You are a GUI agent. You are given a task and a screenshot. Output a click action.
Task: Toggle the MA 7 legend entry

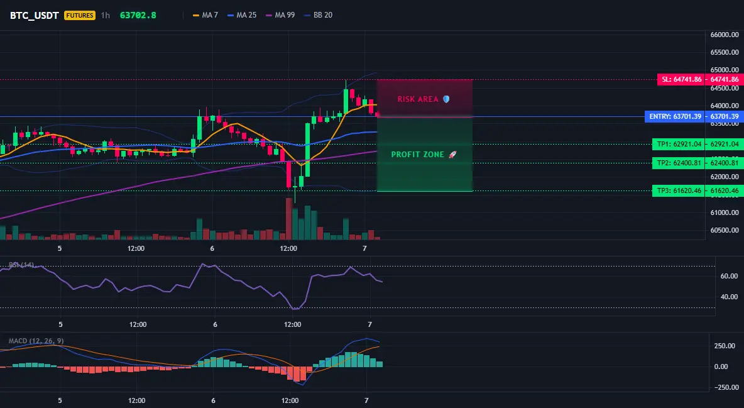click(205, 15)
